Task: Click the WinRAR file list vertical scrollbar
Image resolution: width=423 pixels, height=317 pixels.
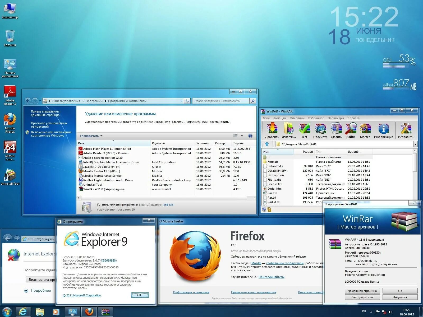Action: click(414, 163)
